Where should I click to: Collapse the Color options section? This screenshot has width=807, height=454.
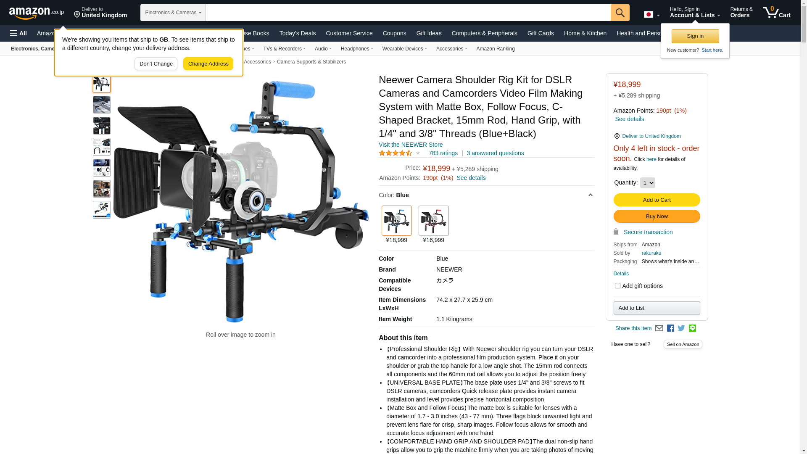(590, 195)
